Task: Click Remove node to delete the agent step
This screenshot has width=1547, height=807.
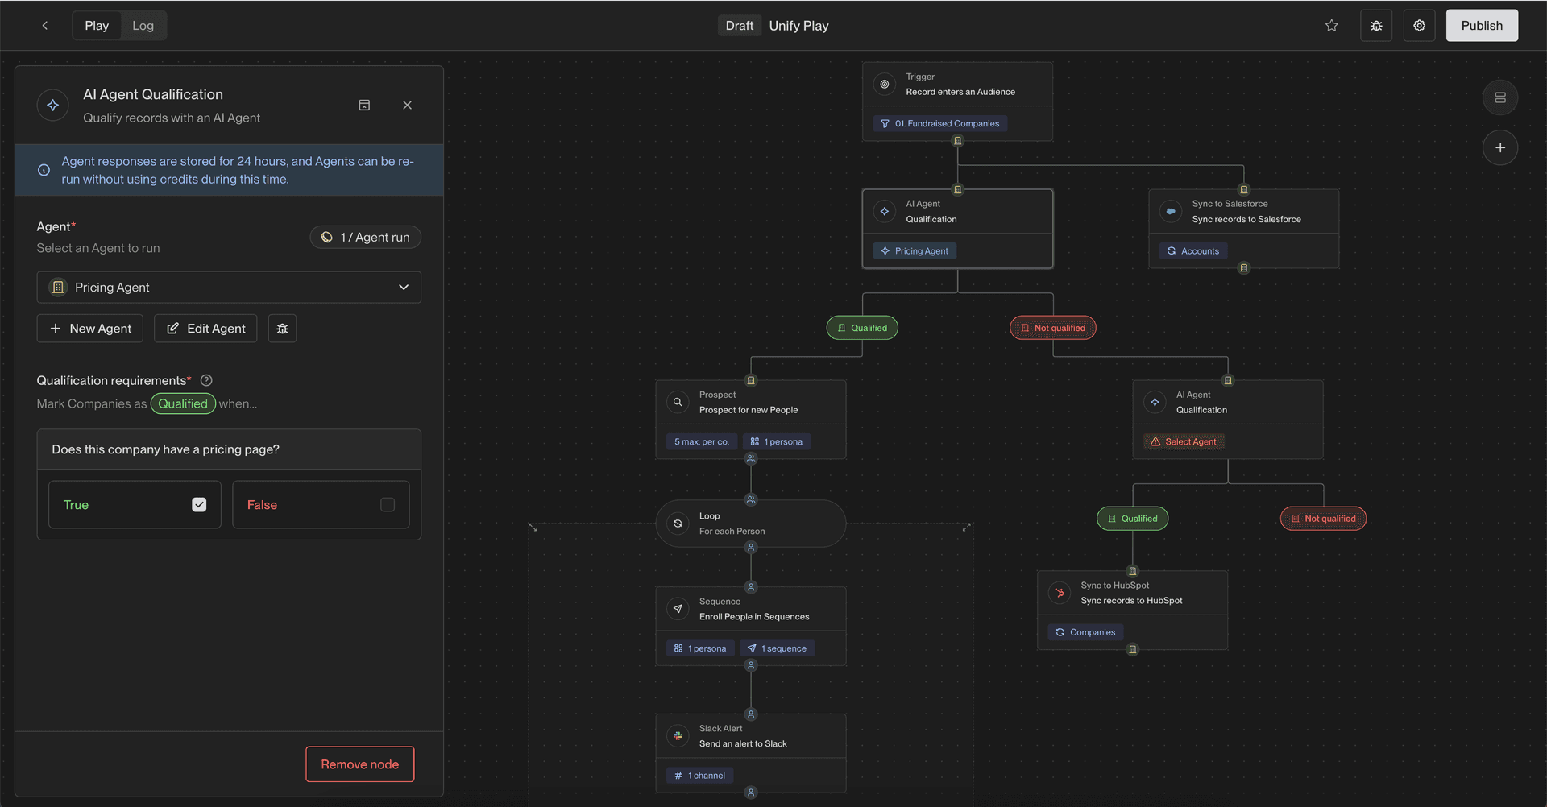Action: pyautogui.click(x=359, y=764)
